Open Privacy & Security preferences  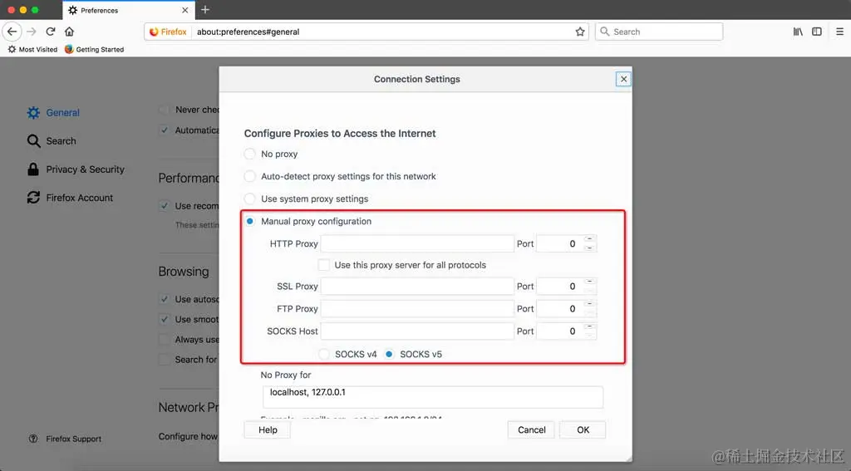click(76, 169)
